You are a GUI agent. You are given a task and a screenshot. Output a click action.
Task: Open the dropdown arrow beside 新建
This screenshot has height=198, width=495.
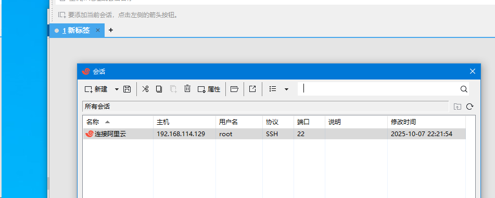point(117,89)
